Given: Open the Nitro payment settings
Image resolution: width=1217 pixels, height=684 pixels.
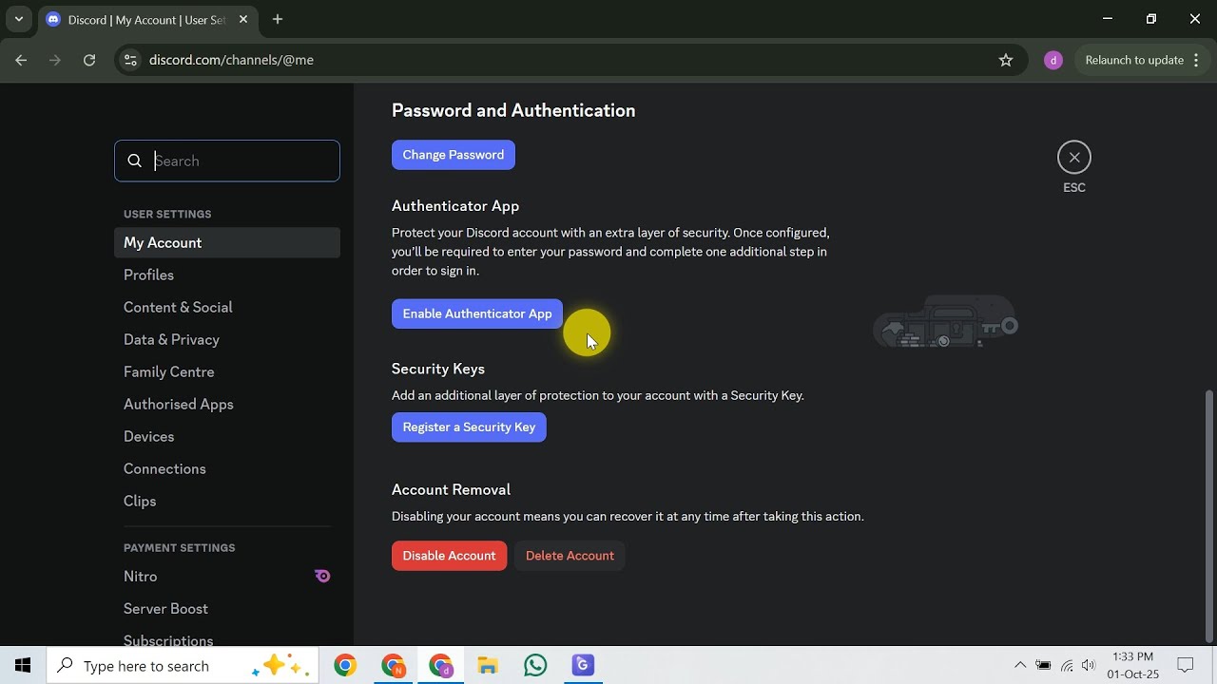Looking at the screenshot, I should click(x=227, y=576).
